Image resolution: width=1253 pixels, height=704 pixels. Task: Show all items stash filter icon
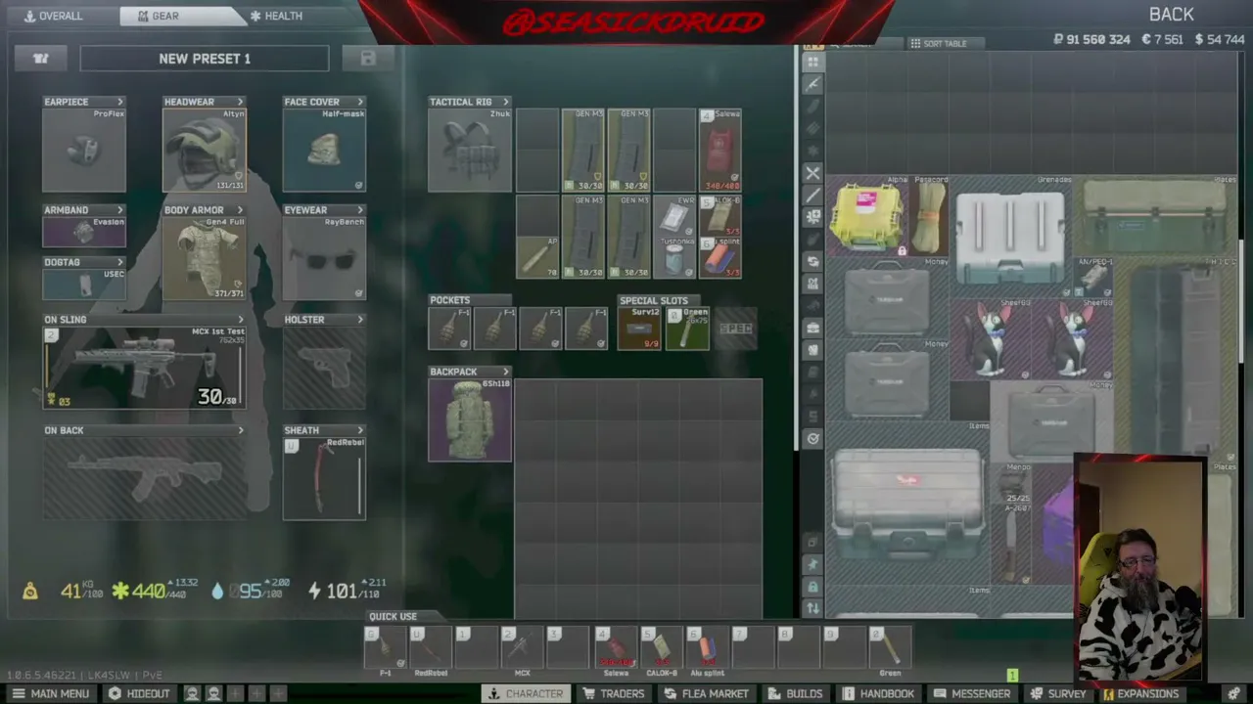(x=812, y=62)
